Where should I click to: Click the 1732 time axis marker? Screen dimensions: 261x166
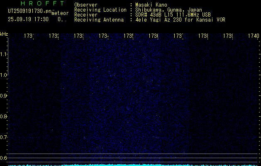tap(54, 36)
